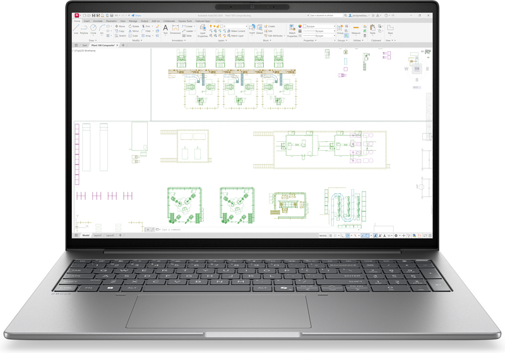The width and height of the screenshot is (505, 353).
Task: Open the Layer Properties manager
Action: click(x=203, y=31)
